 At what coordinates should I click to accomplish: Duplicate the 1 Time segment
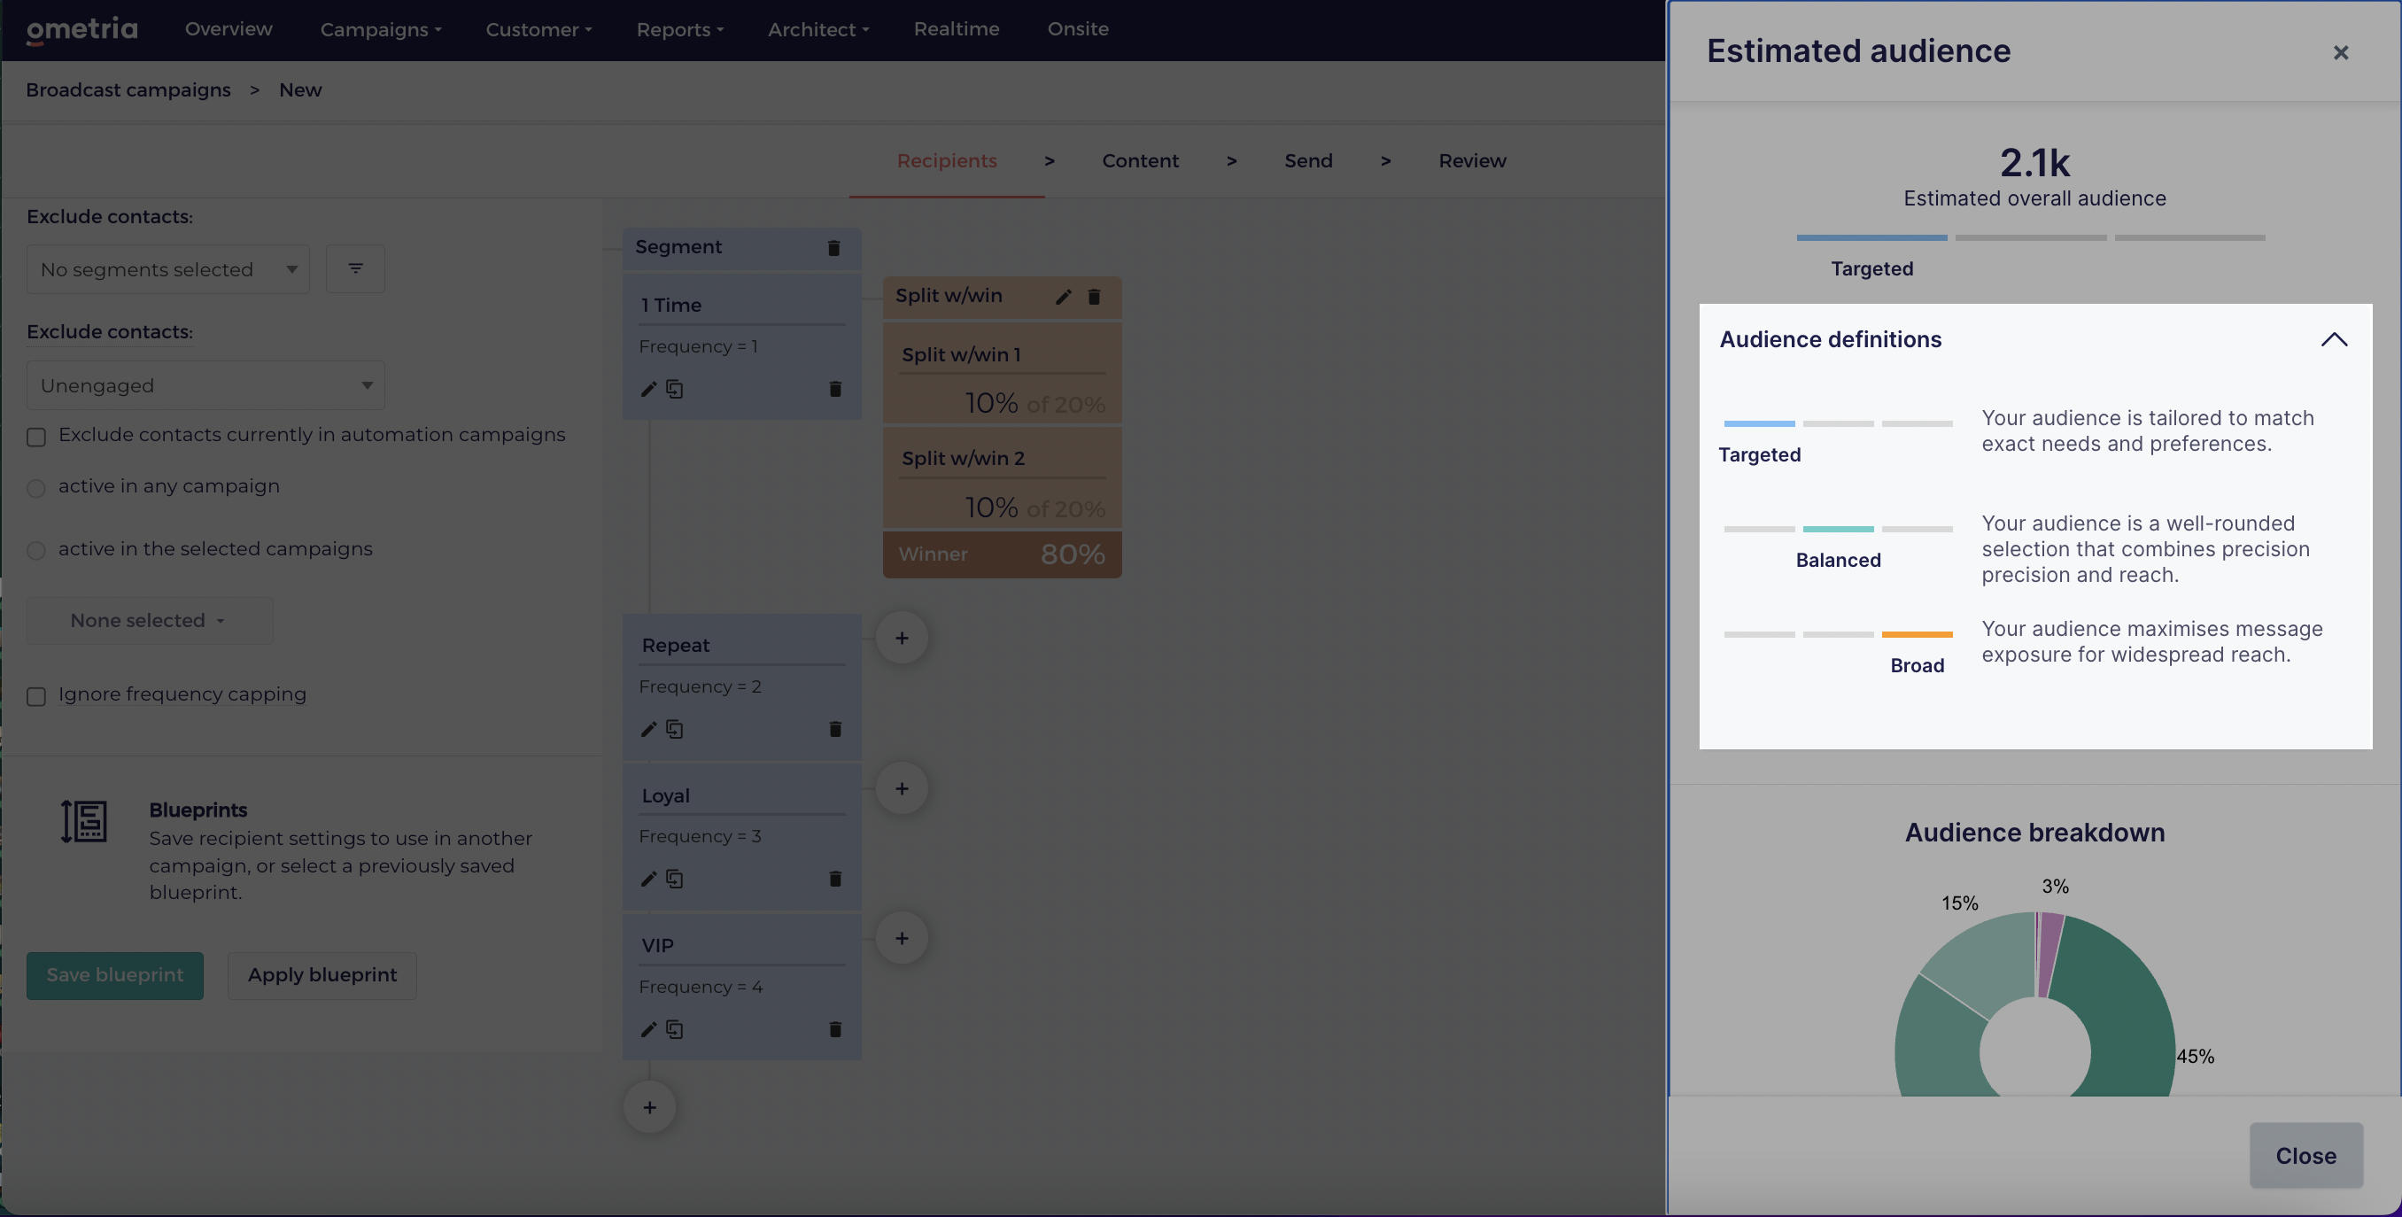pyautogui.click(x=674, y=389)
